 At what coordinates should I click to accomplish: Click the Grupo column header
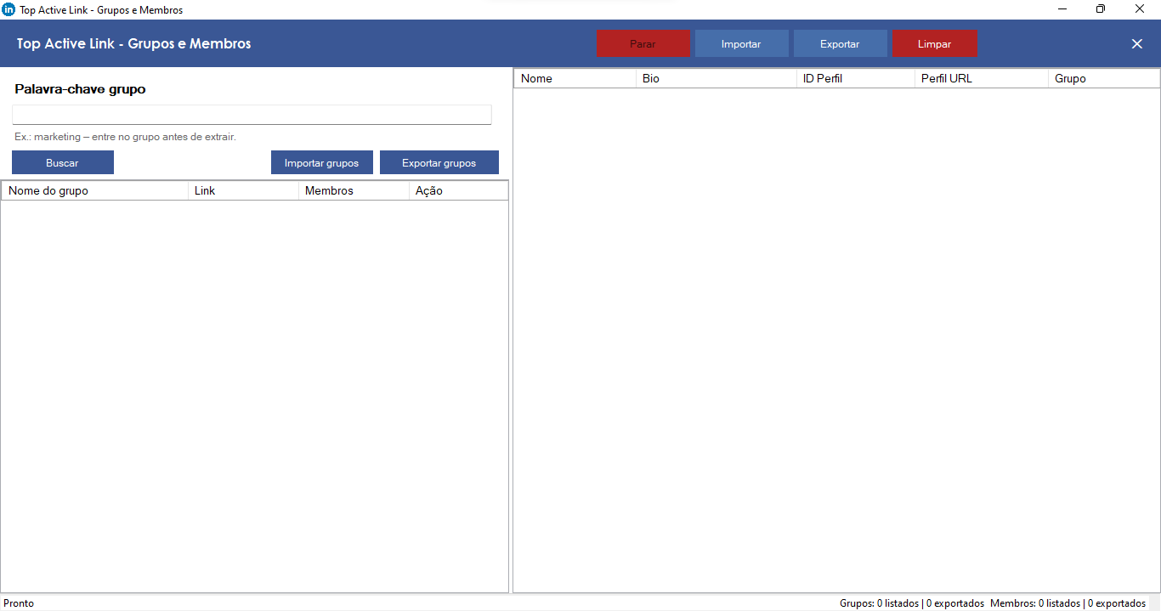(x=1103, y=78)
